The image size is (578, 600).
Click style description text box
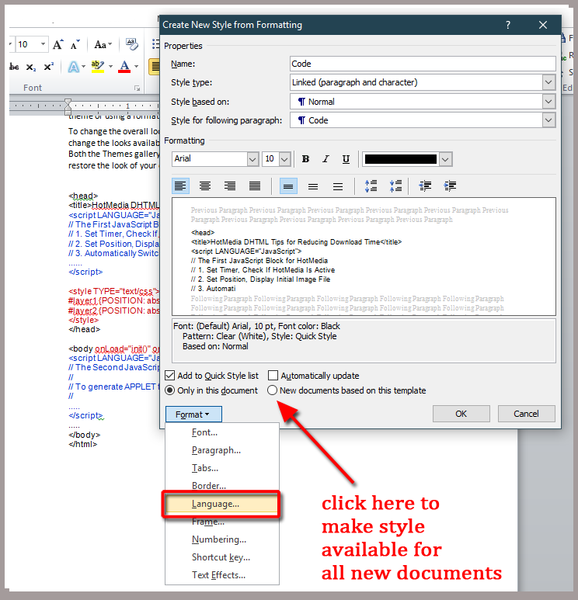[364, 341]
